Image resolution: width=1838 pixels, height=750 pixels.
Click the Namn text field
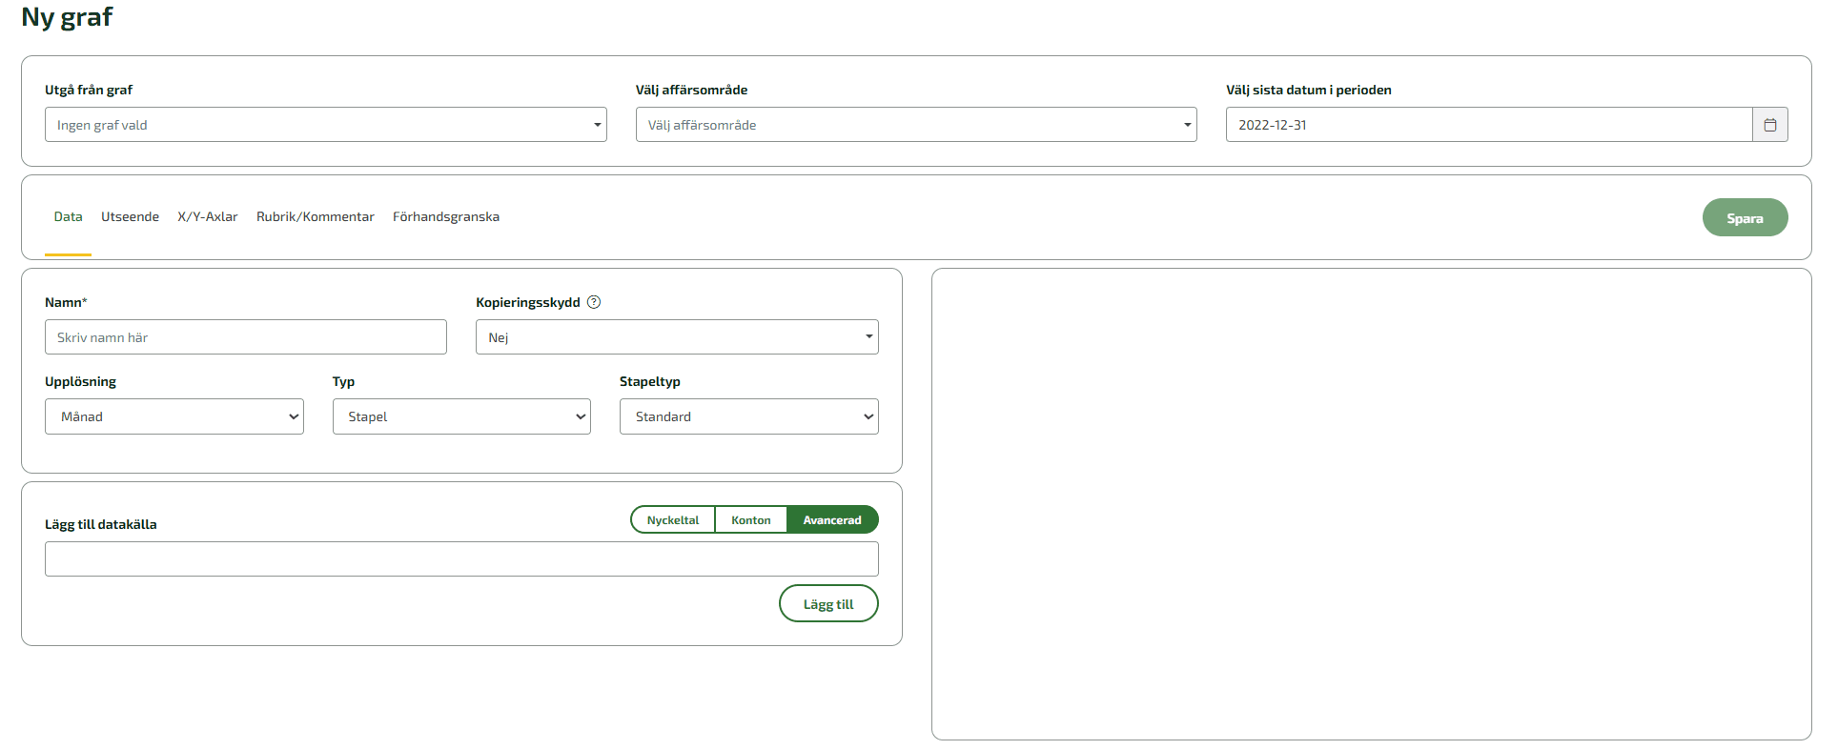pos(246,337)
